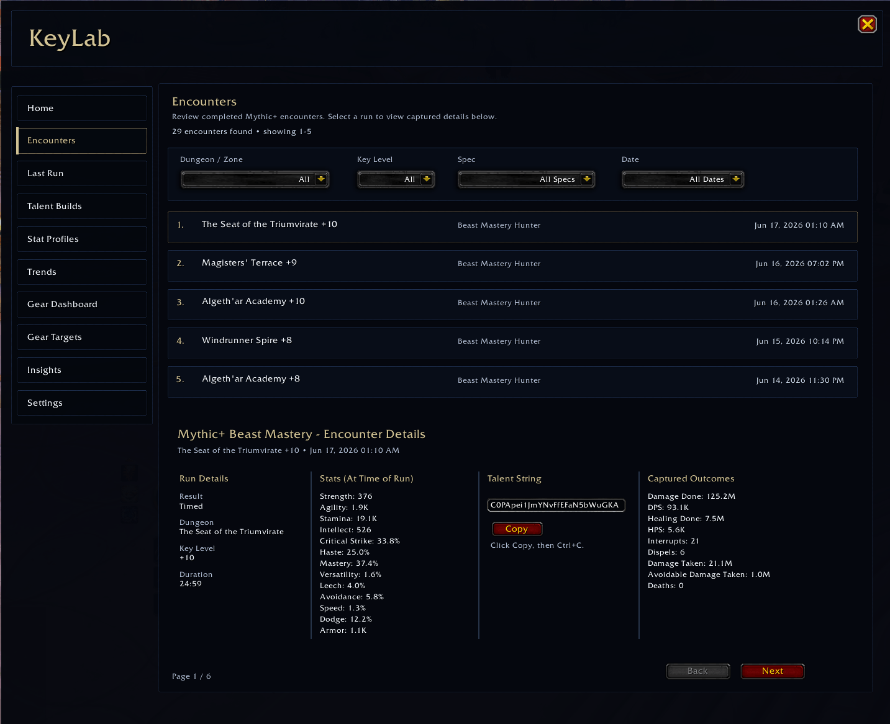Select the Algeth'ar Academy +10 run
This screenshot has height=724, width=890.
click(x=512, y=305)
